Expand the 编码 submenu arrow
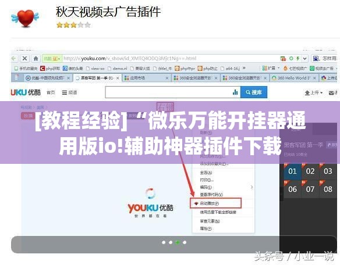This screenshot has width=340, height=265. pos(252,187)
